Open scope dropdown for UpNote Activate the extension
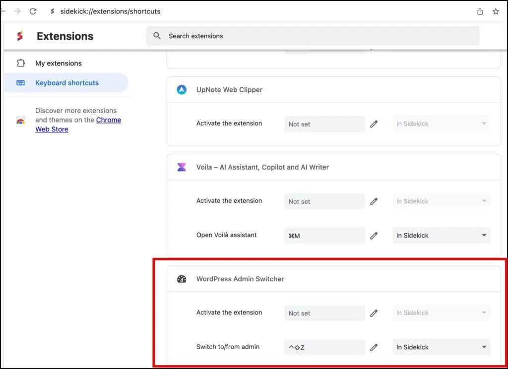The width and height of the screenshot is (508, 369). (441, 123)
